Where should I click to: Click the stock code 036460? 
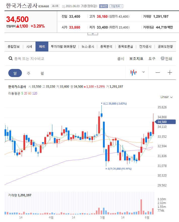[x=44, y=6]
